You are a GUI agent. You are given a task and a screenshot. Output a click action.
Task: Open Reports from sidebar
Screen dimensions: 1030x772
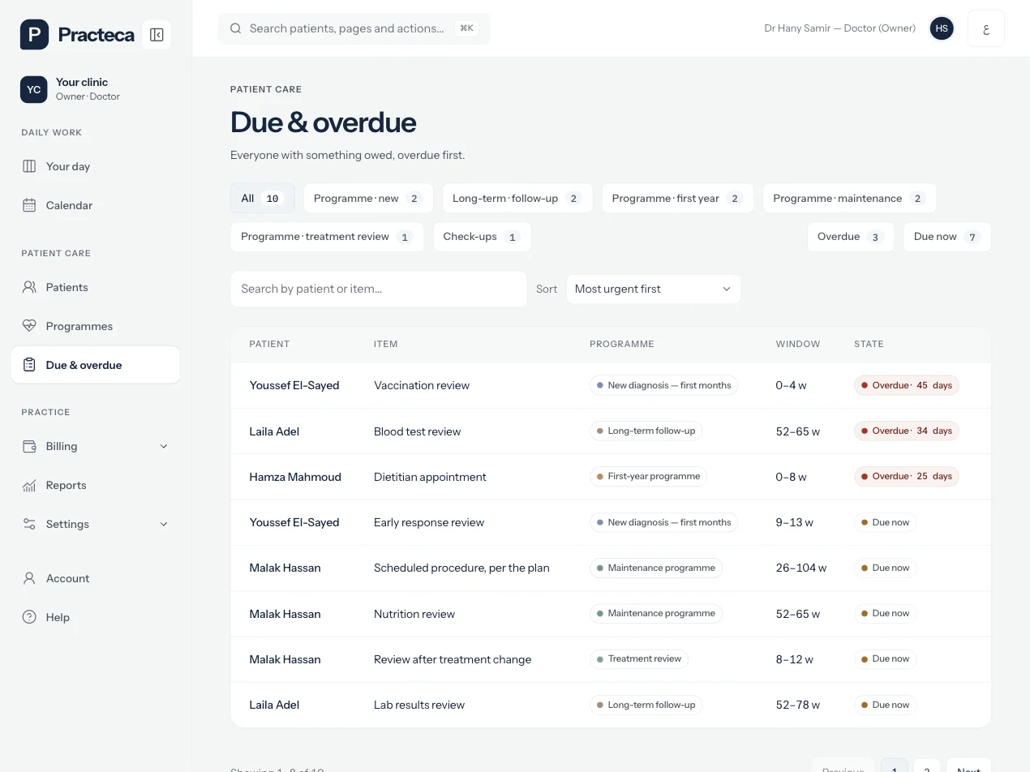pyautogui.click(x=96, y=485)
